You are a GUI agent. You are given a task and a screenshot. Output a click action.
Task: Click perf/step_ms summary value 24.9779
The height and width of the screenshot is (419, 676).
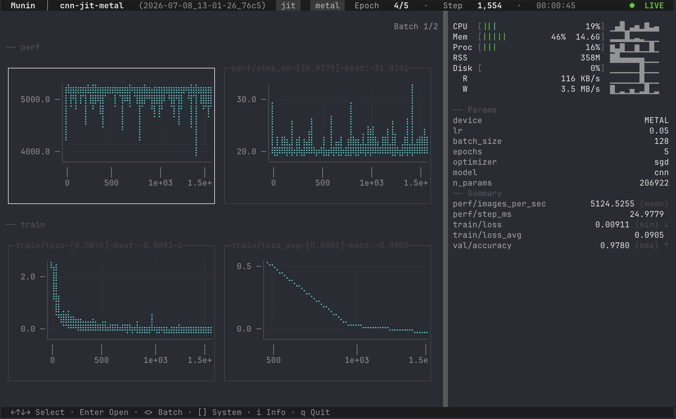[647, 214]
